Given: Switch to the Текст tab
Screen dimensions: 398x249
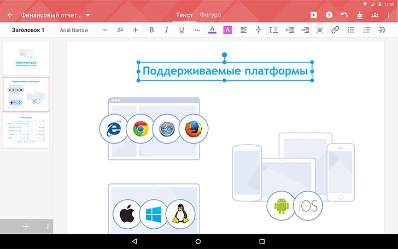Looking at the screenshot, I should tap(184, 15).
